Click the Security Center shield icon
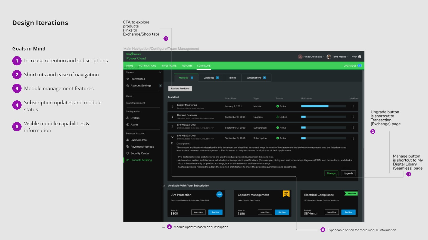Image resolution: width=428 pixels, height=240 pixels. [x=128, y=153]
